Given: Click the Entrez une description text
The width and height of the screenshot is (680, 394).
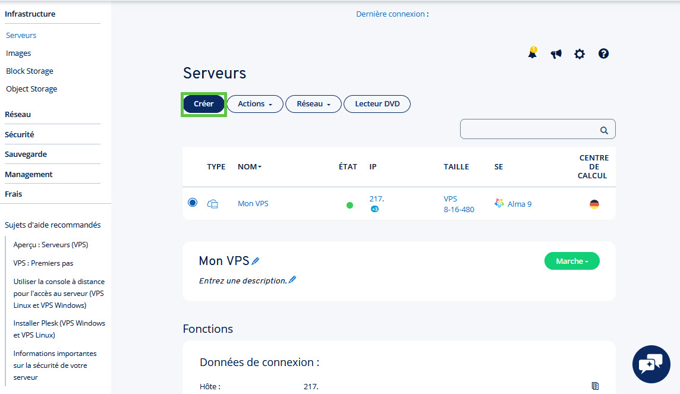Looking at the screenshot, I should pos(243,281).
